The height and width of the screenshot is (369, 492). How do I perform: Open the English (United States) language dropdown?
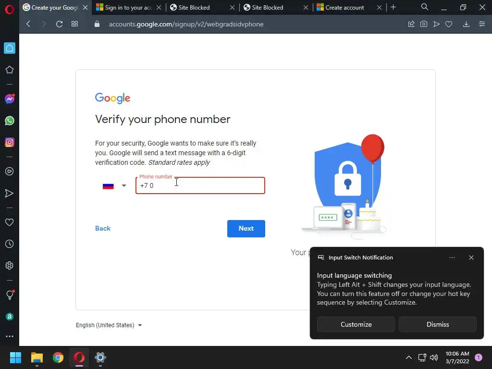pyautogui.click(x=109, y=325)
